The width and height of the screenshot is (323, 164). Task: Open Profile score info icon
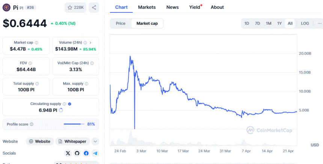click(x=32, y=125)
